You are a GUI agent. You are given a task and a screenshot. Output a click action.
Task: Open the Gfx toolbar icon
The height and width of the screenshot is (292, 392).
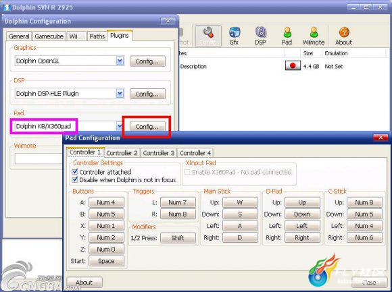point(235,36)
